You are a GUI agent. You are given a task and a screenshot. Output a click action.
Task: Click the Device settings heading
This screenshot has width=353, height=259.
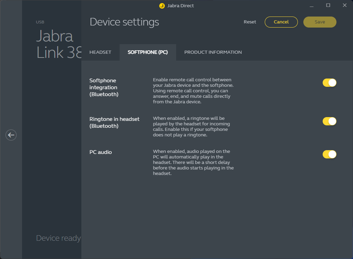pyautogui.click(x=124, y=22)
